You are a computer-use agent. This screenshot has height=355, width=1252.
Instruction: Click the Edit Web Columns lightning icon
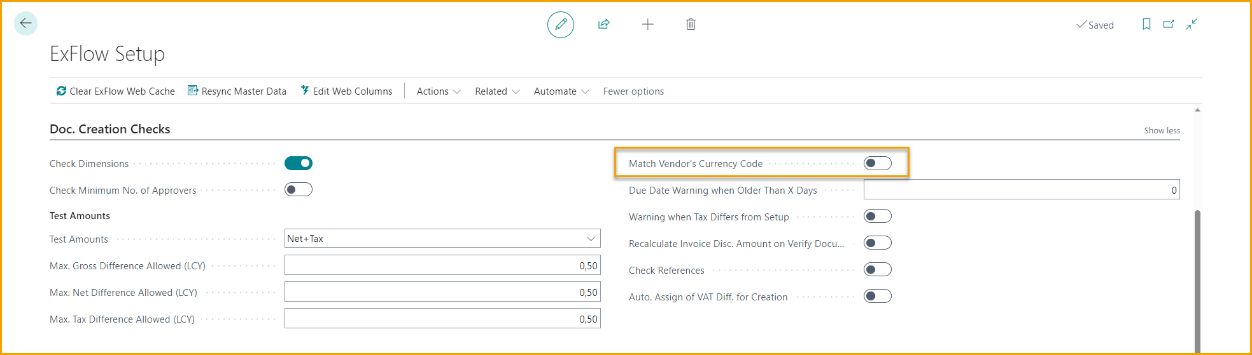tap(305, 91)
